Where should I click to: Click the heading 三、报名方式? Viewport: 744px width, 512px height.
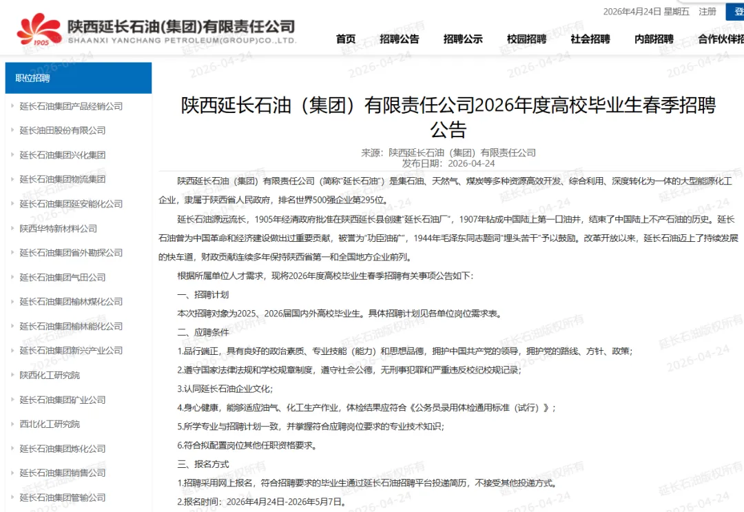click(x=203, y=464)
